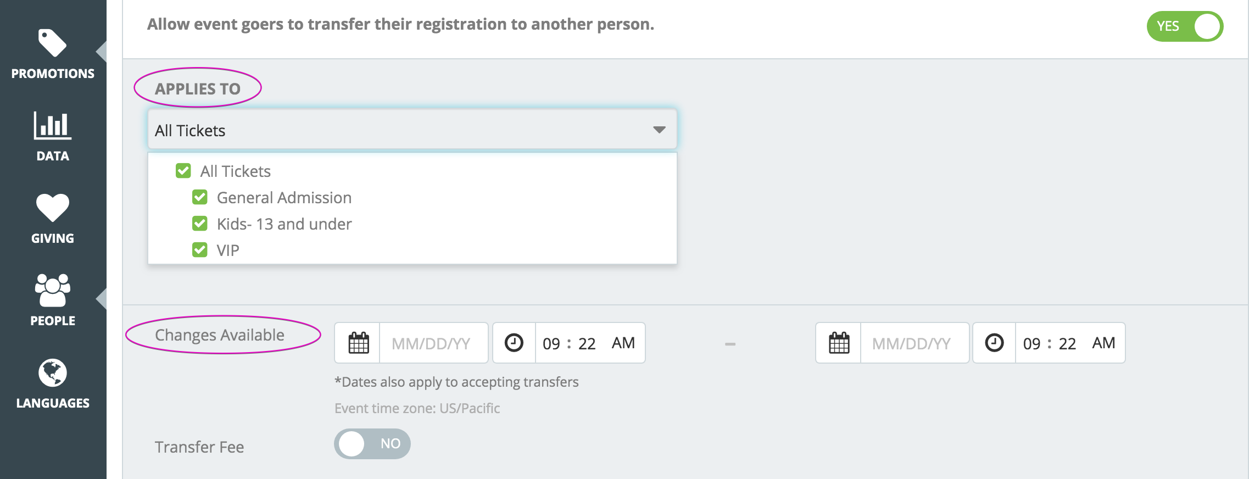
Task: Change the end time AM period
Action: (x=1103, y=343)
